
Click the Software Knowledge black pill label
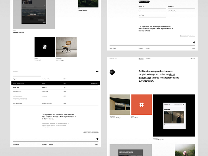pos(144,2)
